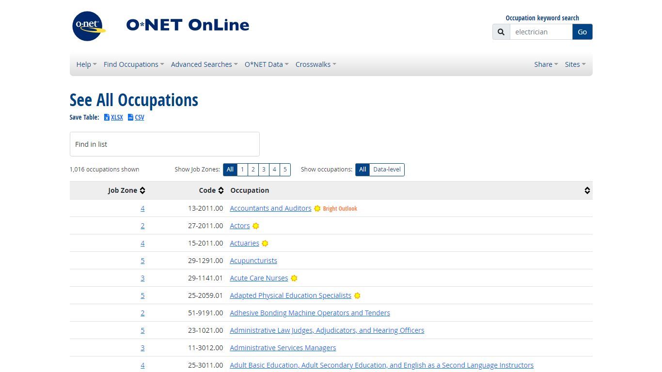Screen dimensions: 662x372
Task: Filter to Job Zone 1
Action: [x=242, y=170]
